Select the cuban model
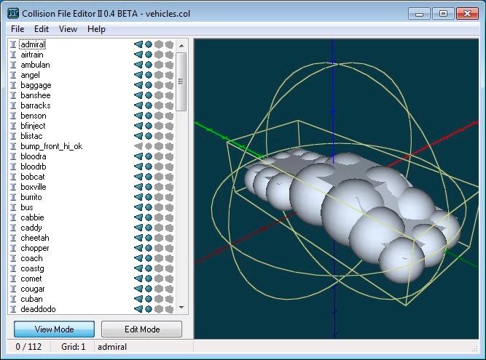 (x=31, y=299)
